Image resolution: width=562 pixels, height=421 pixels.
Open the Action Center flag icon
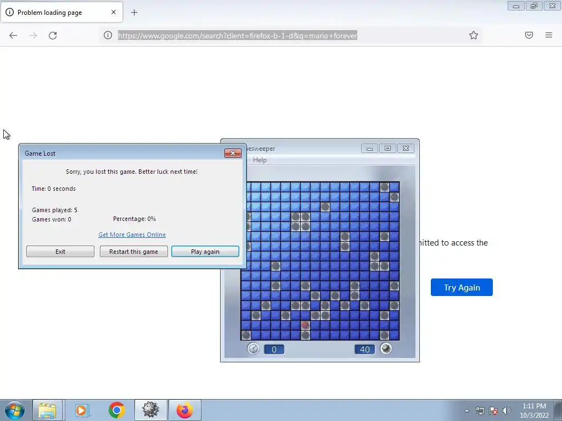point(493,411)
